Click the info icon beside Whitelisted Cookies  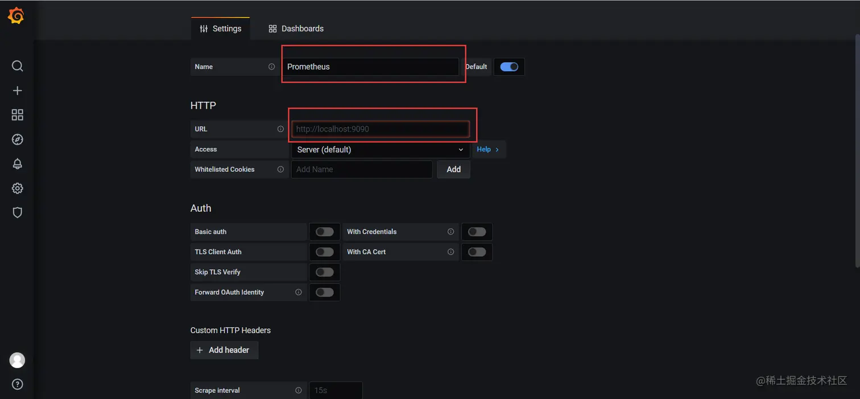(280, 170)
